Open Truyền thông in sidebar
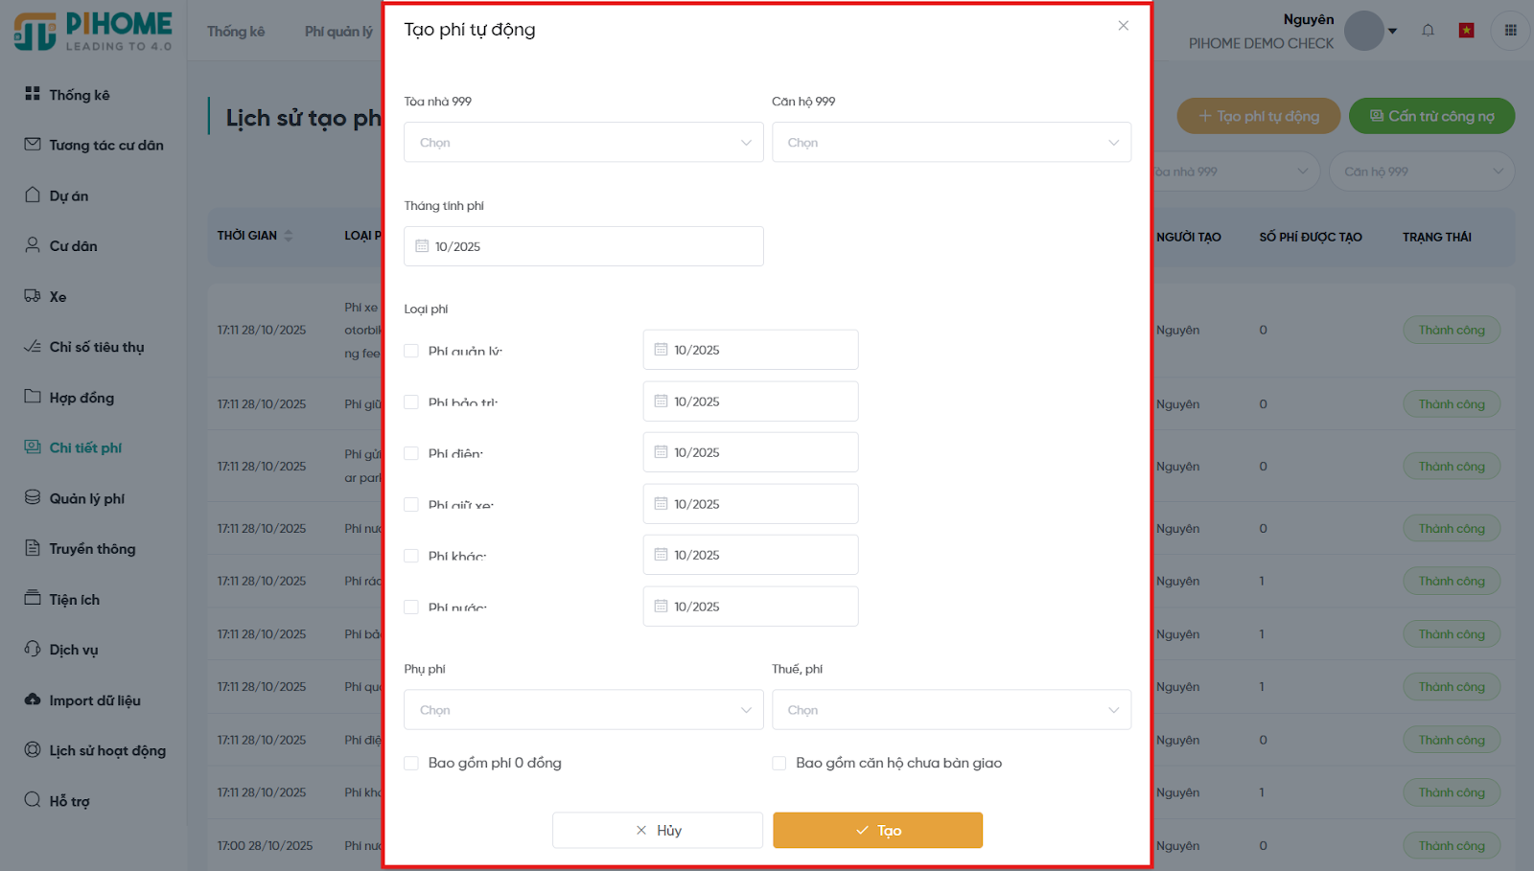The image size is (1534, 871). [x=92, y=549]
